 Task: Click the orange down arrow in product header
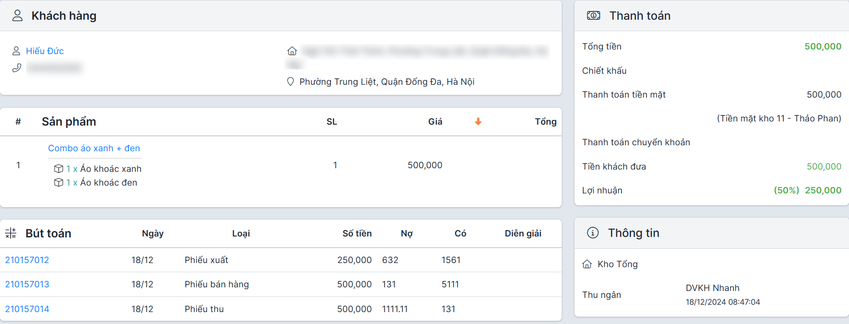pos(478,121)
